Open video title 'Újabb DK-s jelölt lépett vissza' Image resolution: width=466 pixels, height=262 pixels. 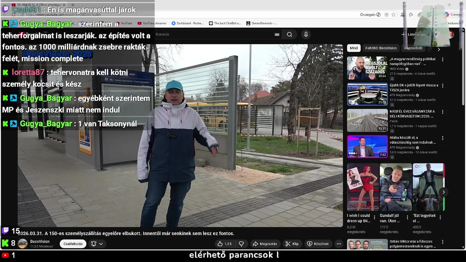(414, 87)
